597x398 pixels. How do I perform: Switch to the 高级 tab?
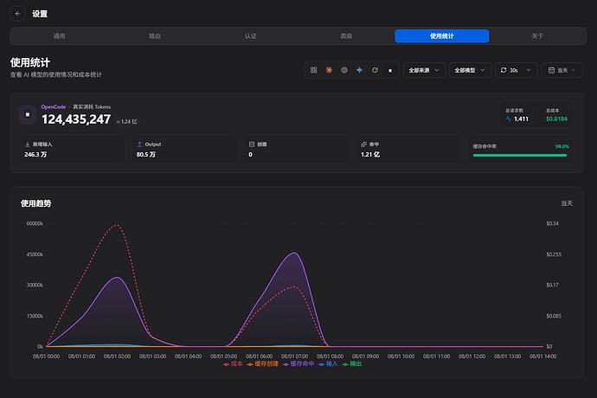pos(346,36)
